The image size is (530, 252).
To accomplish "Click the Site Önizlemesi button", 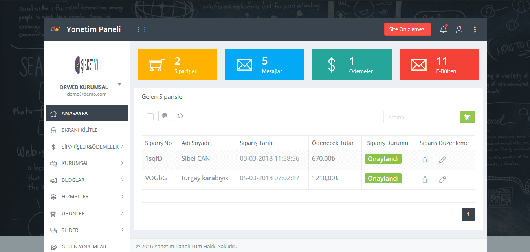I will (x=407, y=29).
